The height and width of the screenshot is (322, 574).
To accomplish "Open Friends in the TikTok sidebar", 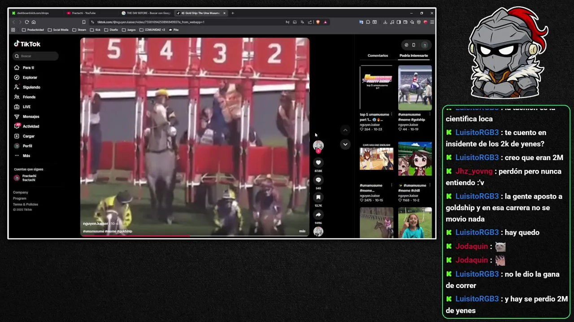I will (x=29, y=97).
